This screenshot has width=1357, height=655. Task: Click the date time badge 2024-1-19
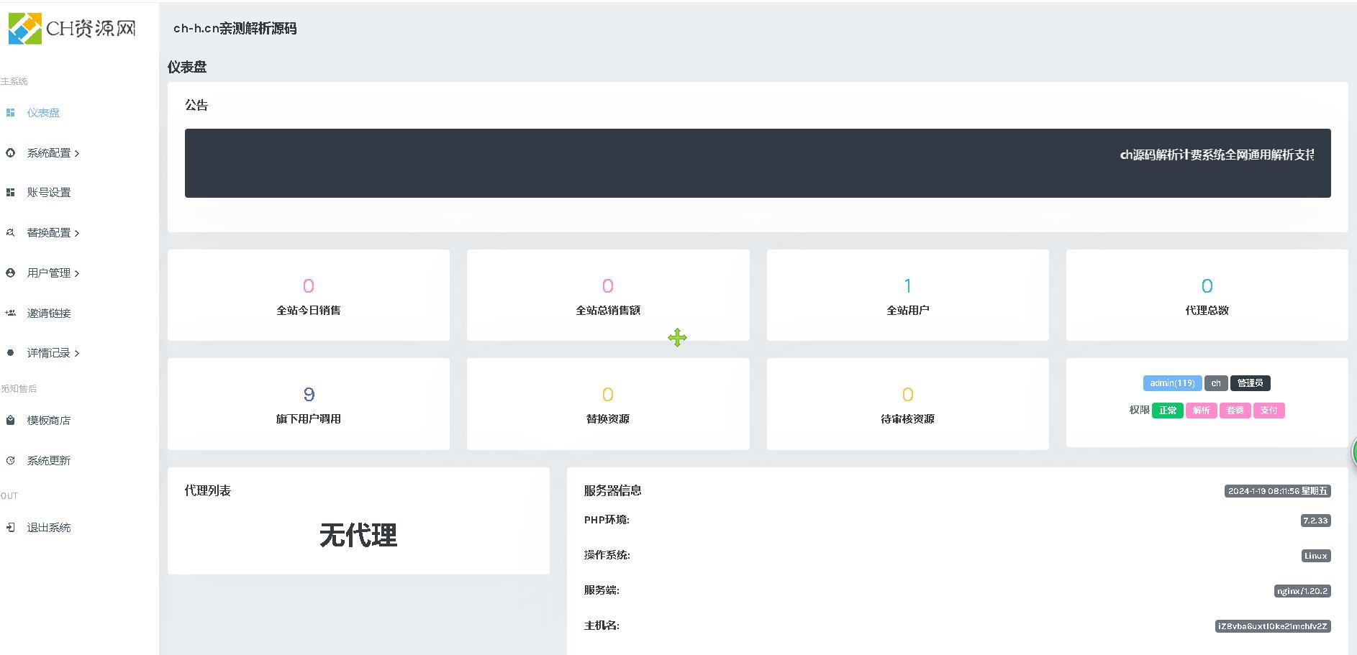1278,491
